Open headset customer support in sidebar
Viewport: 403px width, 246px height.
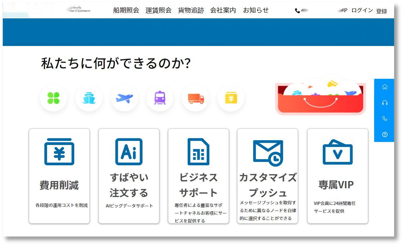(384, 103)
